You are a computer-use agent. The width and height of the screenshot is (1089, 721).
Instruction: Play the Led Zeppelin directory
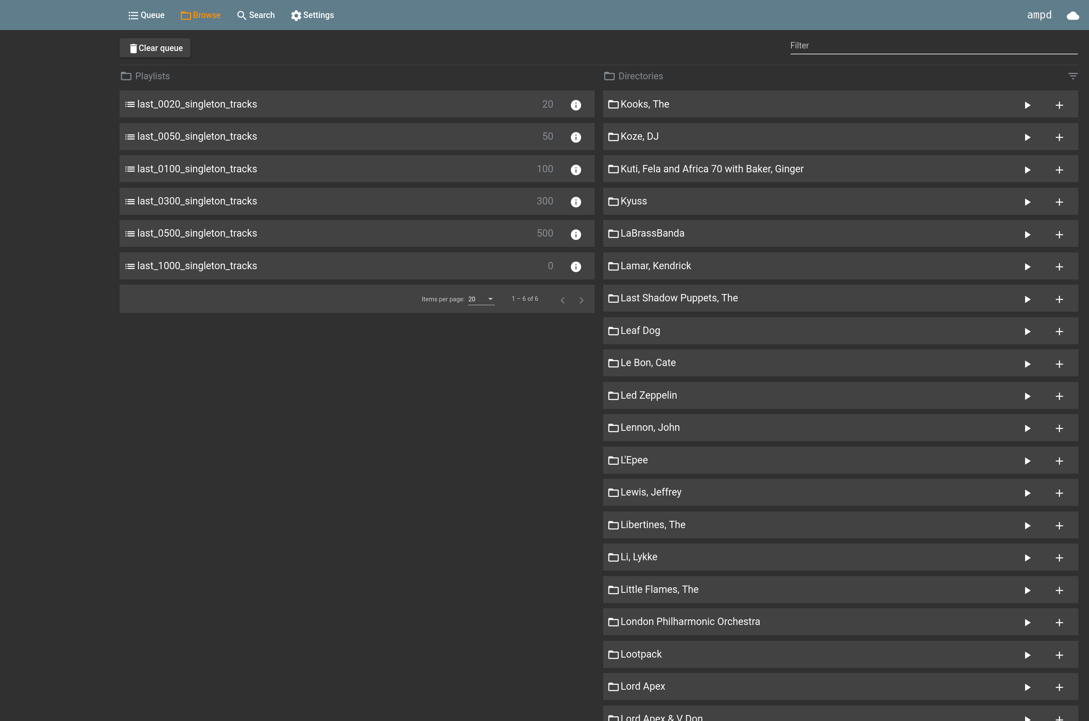(x=1027, y=397)
